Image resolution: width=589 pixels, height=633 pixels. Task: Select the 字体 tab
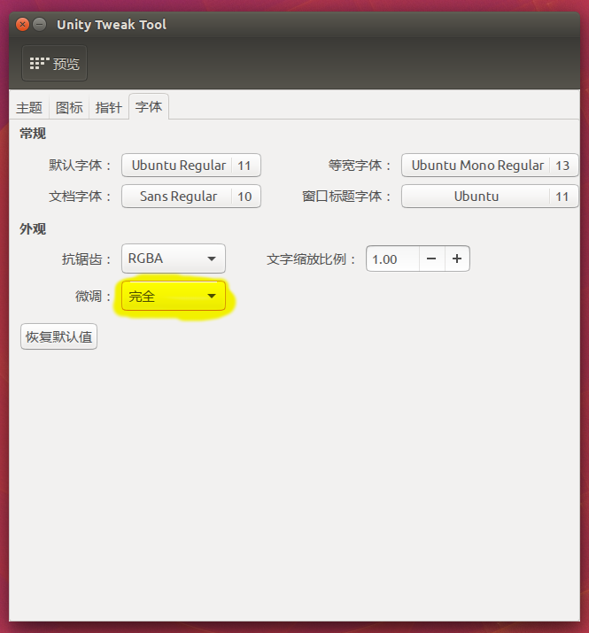click(149, 106)
